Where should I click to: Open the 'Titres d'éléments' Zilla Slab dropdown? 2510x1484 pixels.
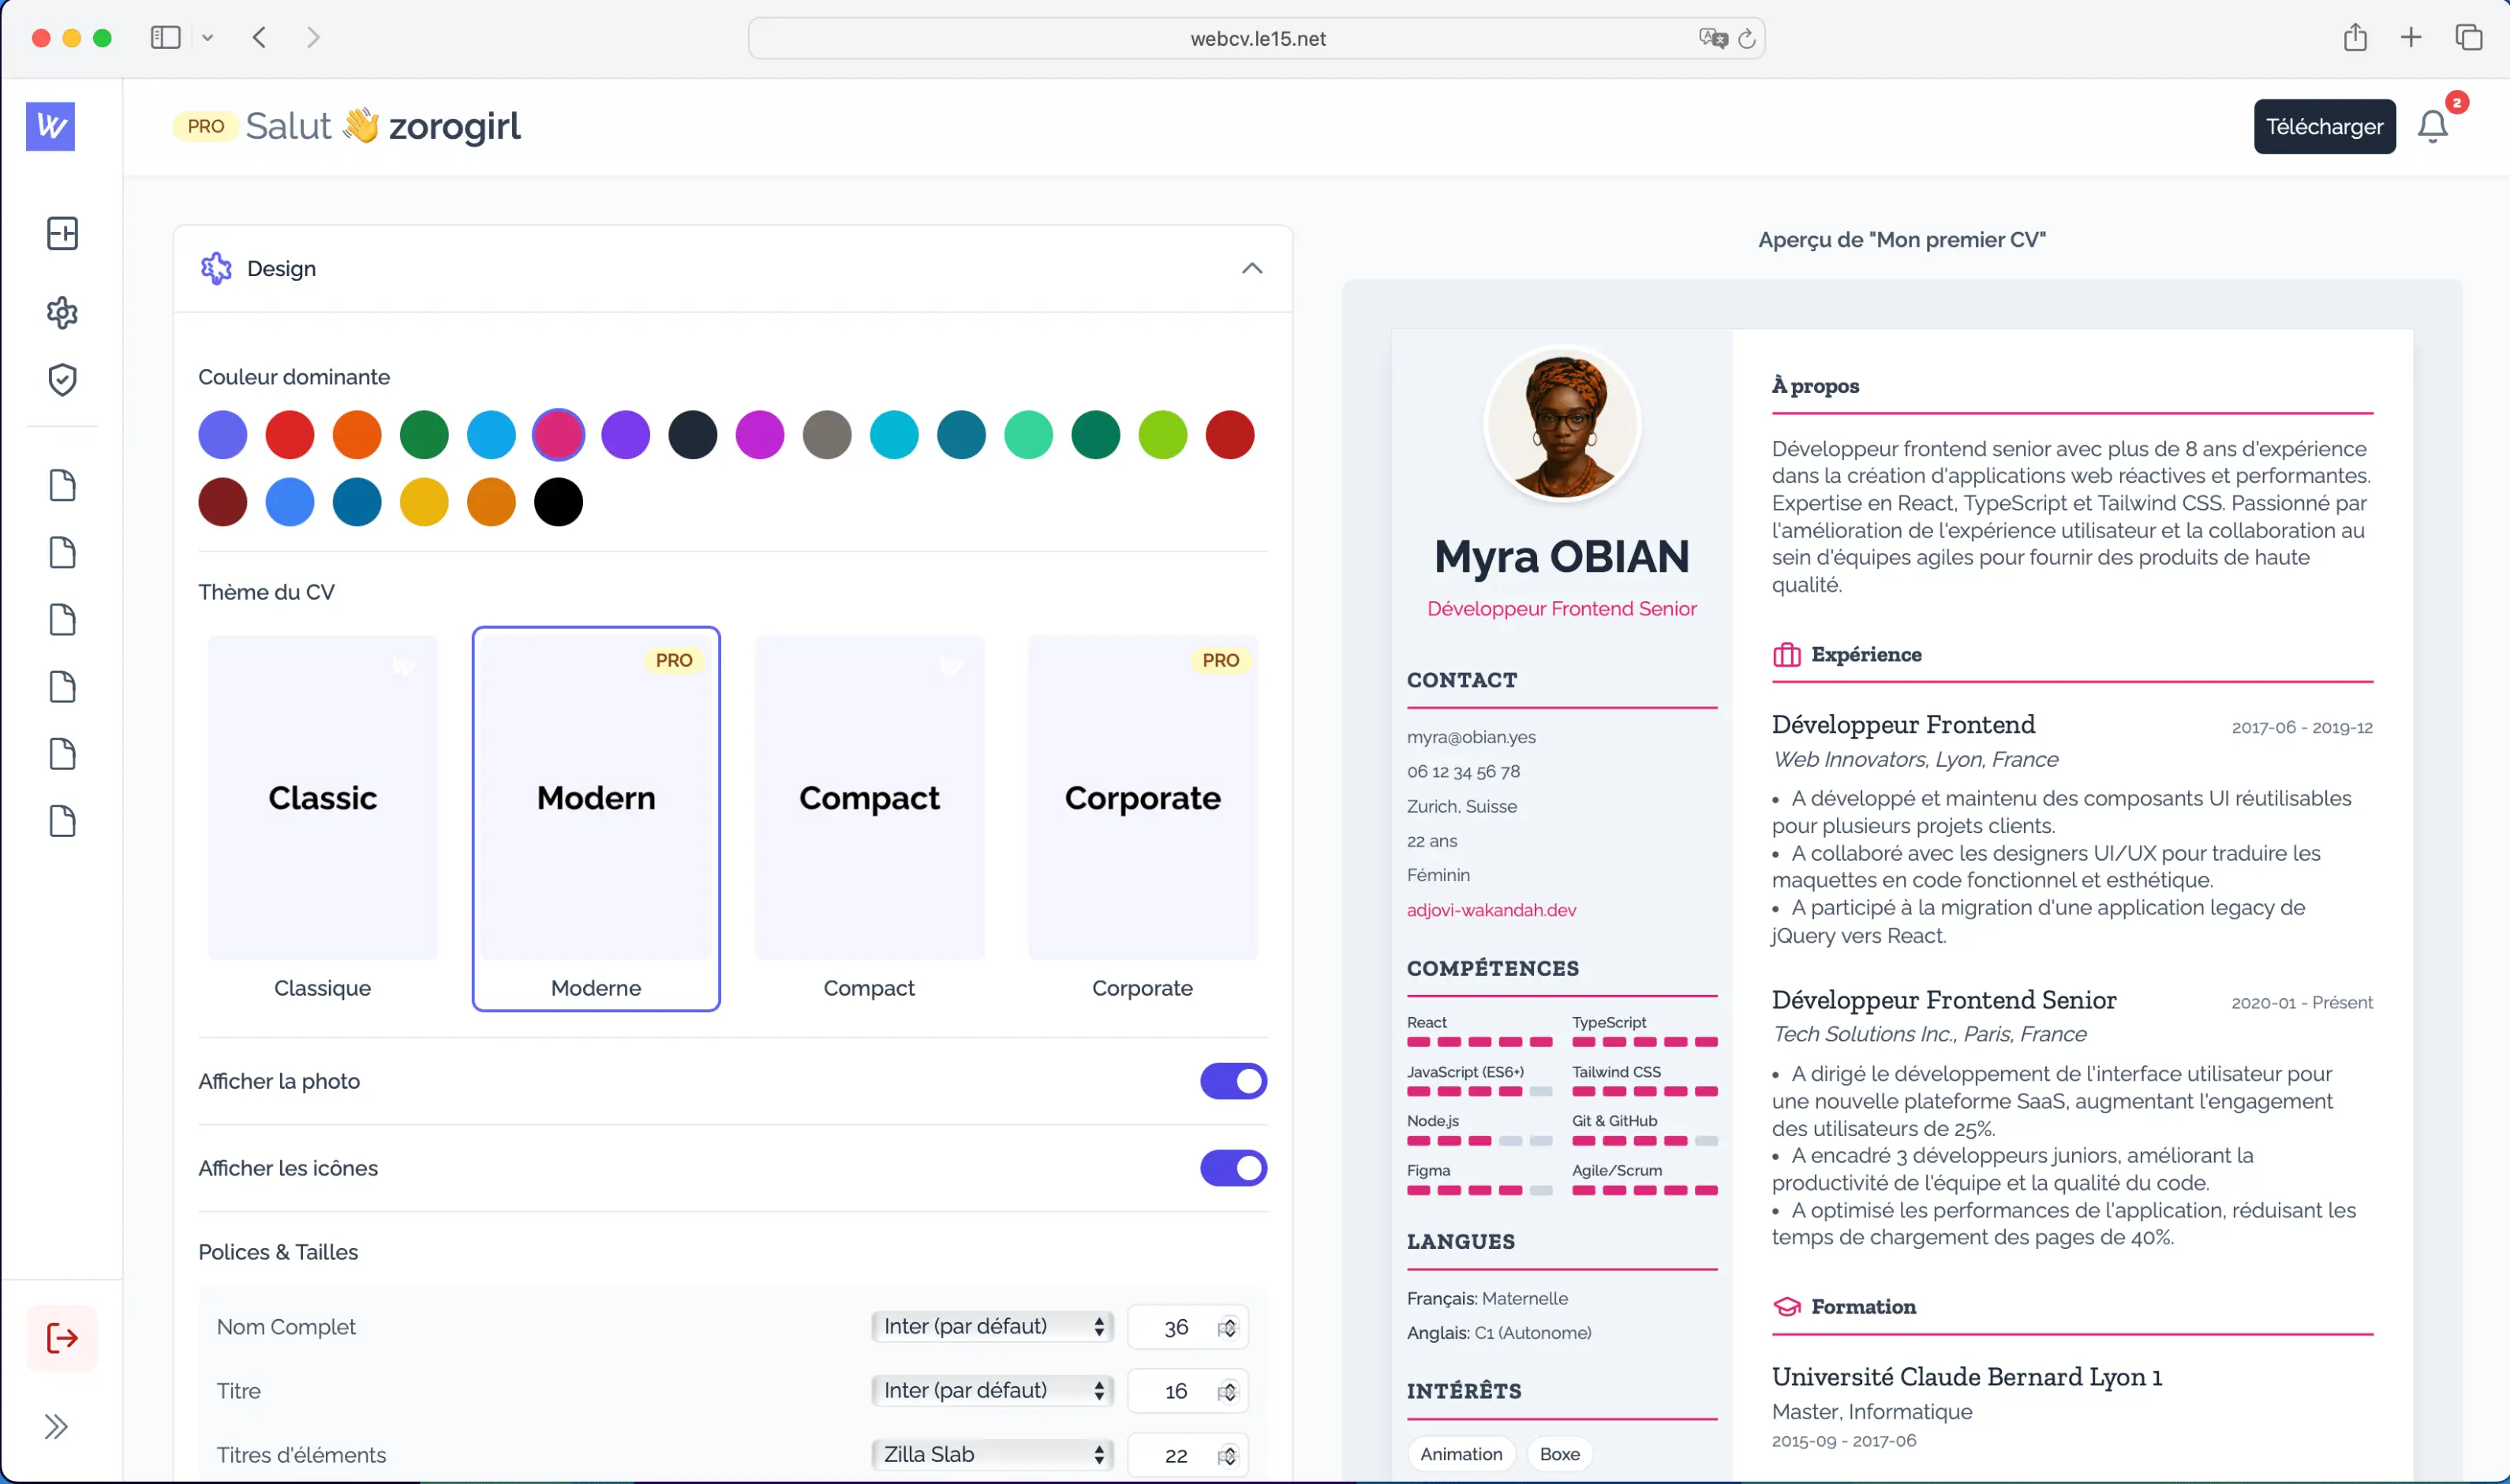991,1454
